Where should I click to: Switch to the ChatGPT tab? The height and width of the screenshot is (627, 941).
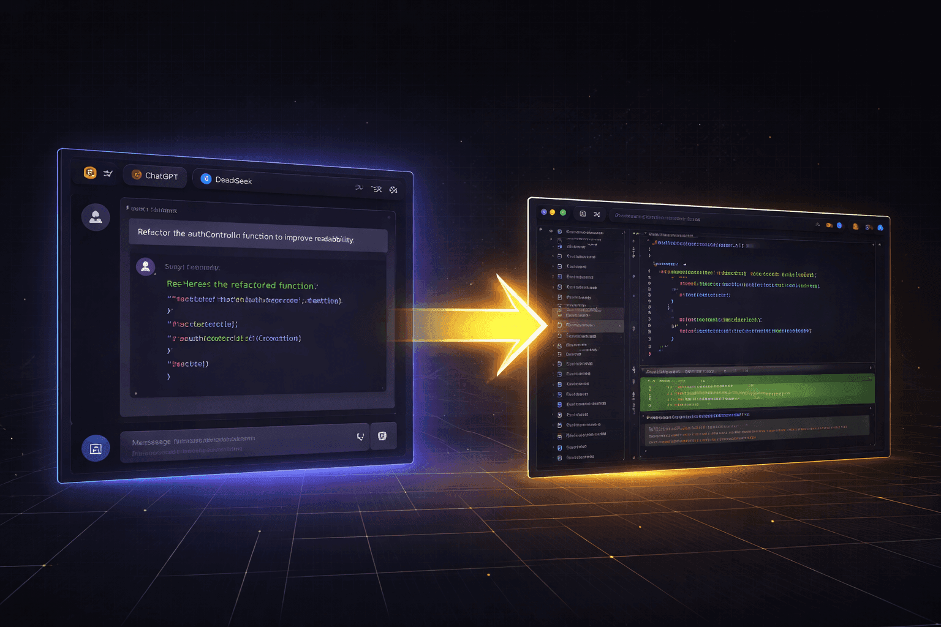tap(154, 175)
